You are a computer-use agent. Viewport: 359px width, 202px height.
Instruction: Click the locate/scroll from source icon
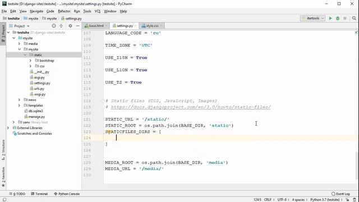click(x=54, y=26)
